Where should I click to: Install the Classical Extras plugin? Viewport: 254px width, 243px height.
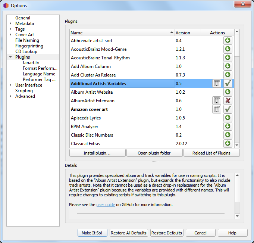point(228,143)
